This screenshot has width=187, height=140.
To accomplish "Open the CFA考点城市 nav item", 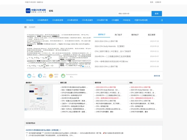I will point(87,20).
